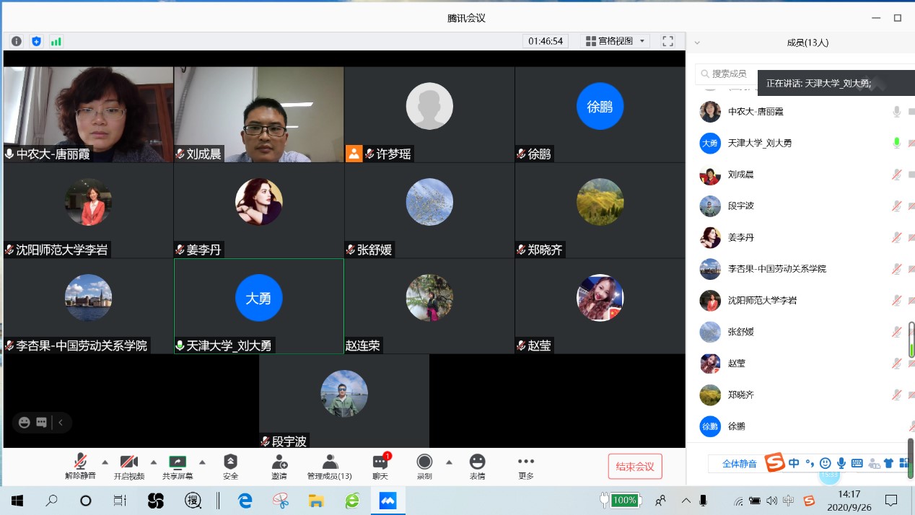Open the meeting info icon
915x515 pixels.
click(x=16, y=41)
